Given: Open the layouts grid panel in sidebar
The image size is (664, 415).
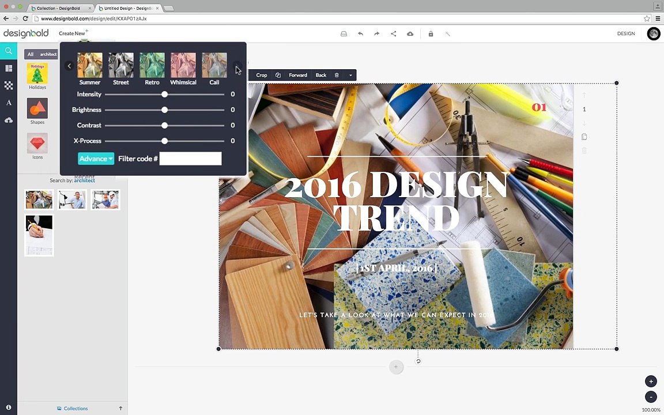Looking at the screenshot, I should click(9, 68).
